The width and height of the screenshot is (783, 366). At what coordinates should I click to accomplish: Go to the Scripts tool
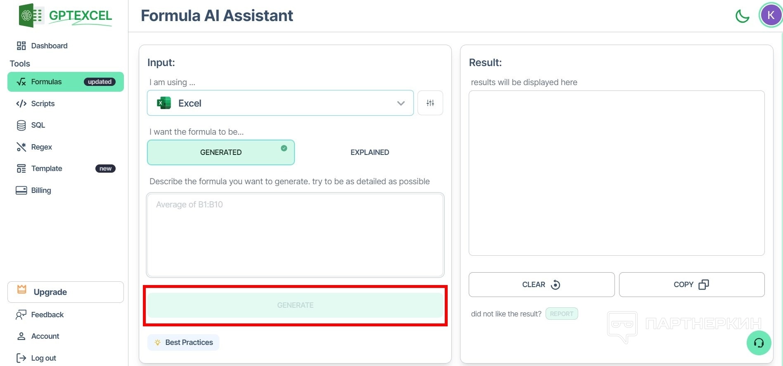(43, 104)
